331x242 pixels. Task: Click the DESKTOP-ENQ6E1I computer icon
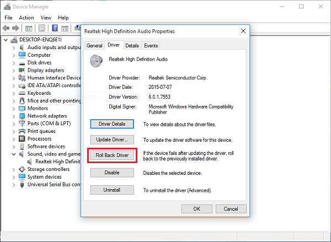(x=14, y=40)
